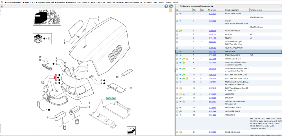The height and width of the screenshot is (136, 282).
Task: Open '08 - МЕТАЛЛИЧЕСКАЯ ОБОЛОЧКА' breadcrumb
Action: tap(124, 3)
